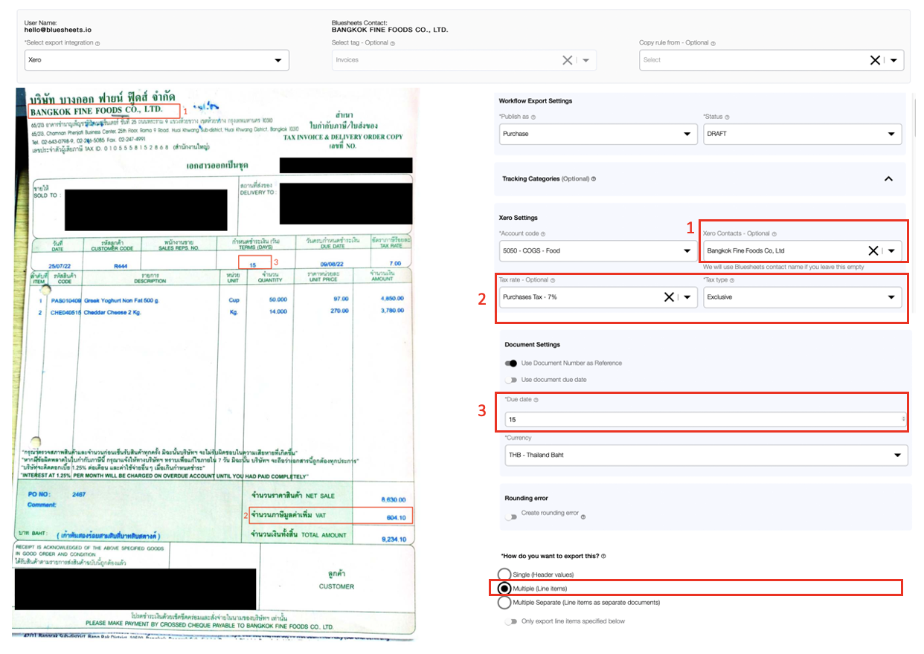Collapse the Tracking Categories section chevron

coord(888,179)
